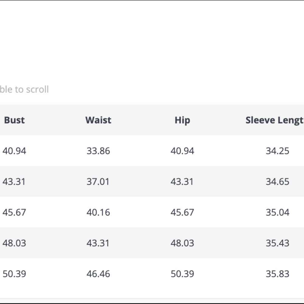The height and width of the screenshot is (304, 304).
Task: Click the Bust column header
Action: pyautogui.click(x=14, y=120)
